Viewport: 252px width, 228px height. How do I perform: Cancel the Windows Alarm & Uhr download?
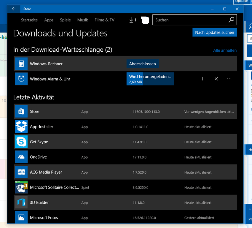[x=216, y=79]
